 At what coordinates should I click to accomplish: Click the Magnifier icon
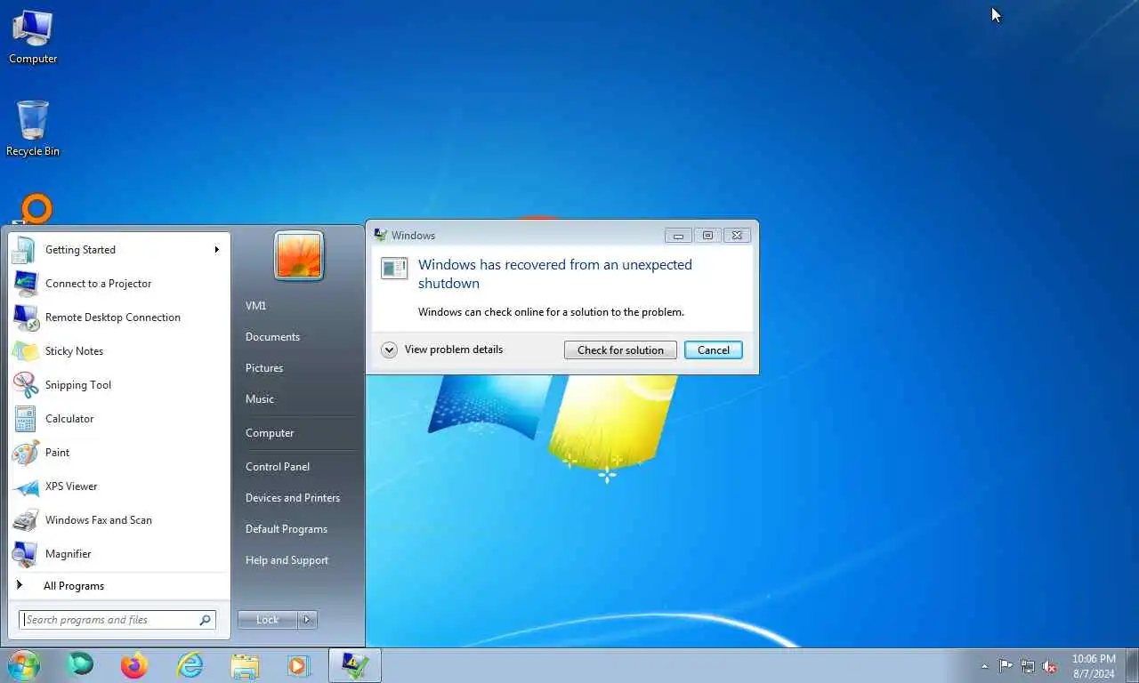(25, 554)
